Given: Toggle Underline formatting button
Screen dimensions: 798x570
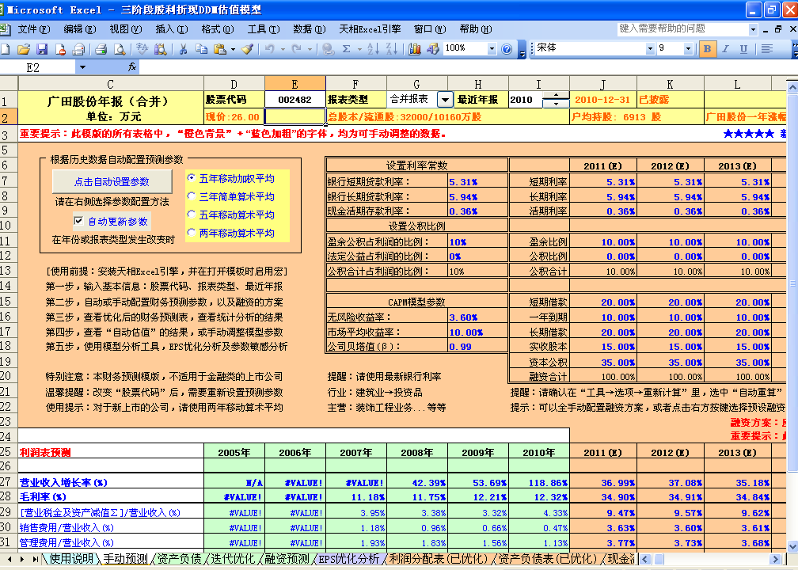Looking at the screenshot, I should 743,49.
